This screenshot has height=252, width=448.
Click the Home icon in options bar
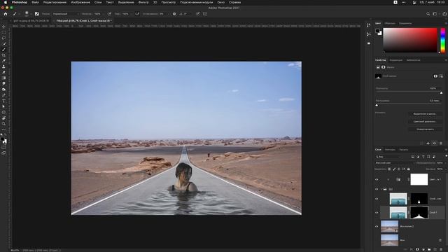(x=6, y=14)
